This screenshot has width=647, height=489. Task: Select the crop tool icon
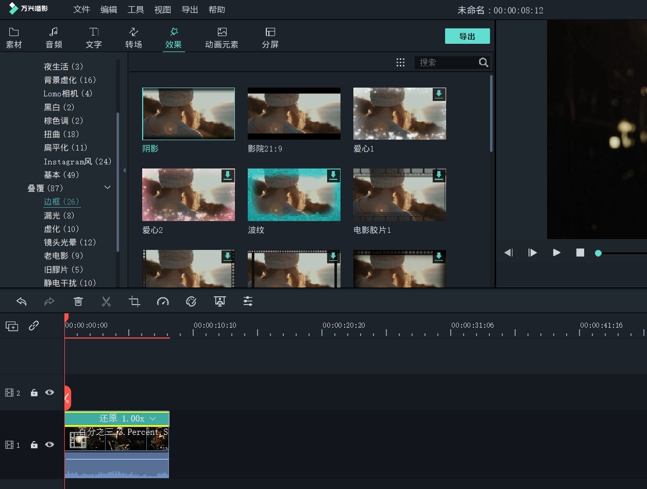[x=134, y=301]
